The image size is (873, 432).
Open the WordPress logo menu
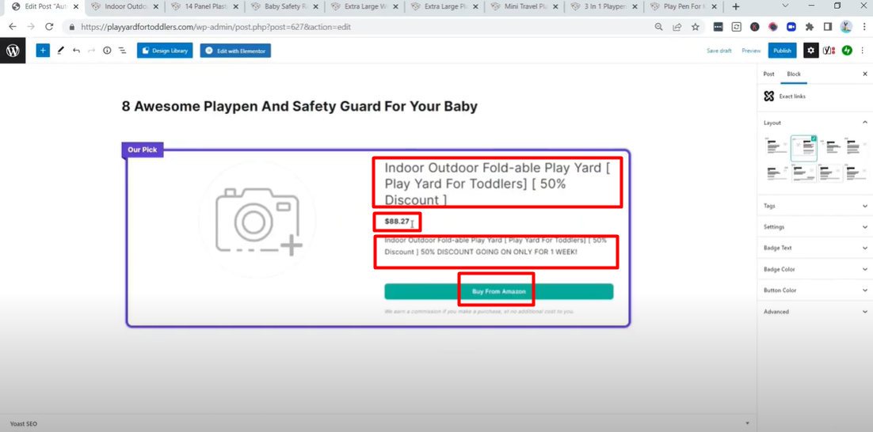pos(13,51)
